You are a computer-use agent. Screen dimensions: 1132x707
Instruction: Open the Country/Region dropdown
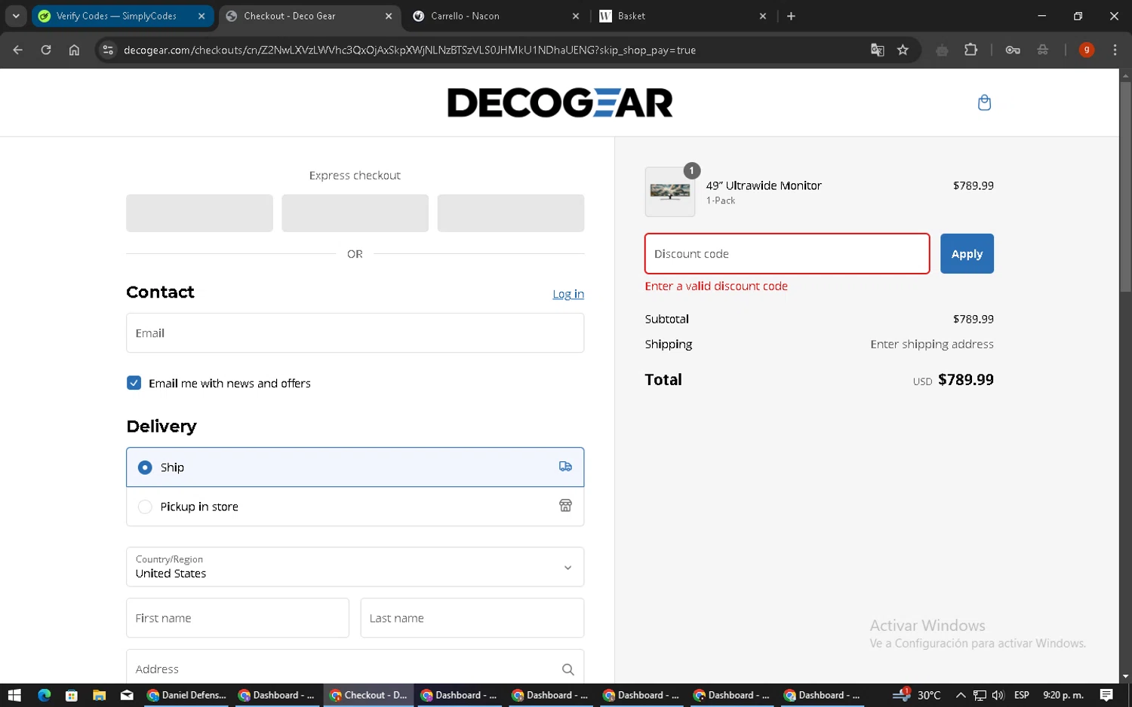[x=355, y=567]
